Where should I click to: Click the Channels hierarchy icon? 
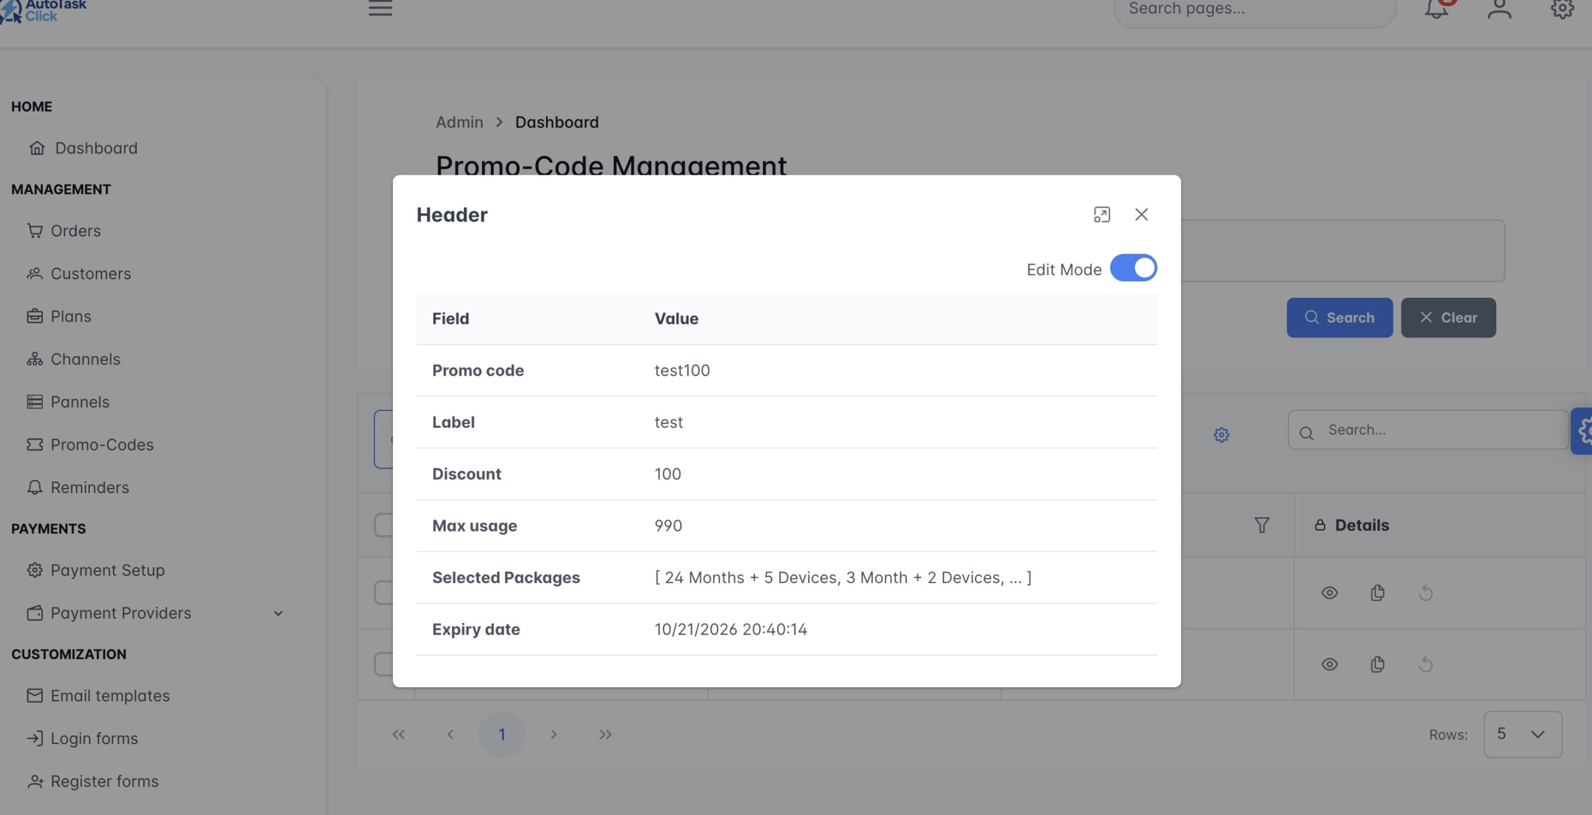(x=35, y=359)
